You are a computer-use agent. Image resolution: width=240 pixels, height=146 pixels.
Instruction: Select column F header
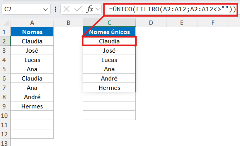coord(213,23)
